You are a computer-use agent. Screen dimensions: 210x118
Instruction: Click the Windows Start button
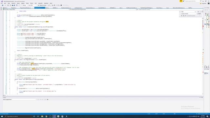click(2, 116)
